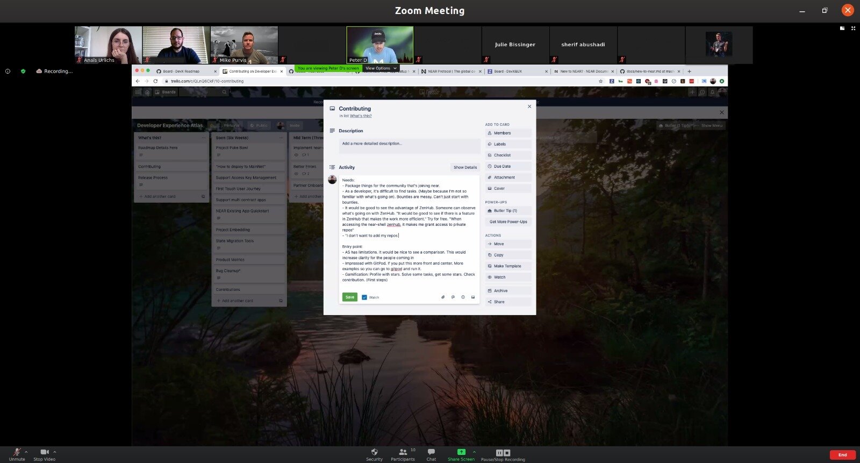Switch Zoom video layout icon at top right
The height and width of the screenshot is (463, 860).
click(842, 28)
